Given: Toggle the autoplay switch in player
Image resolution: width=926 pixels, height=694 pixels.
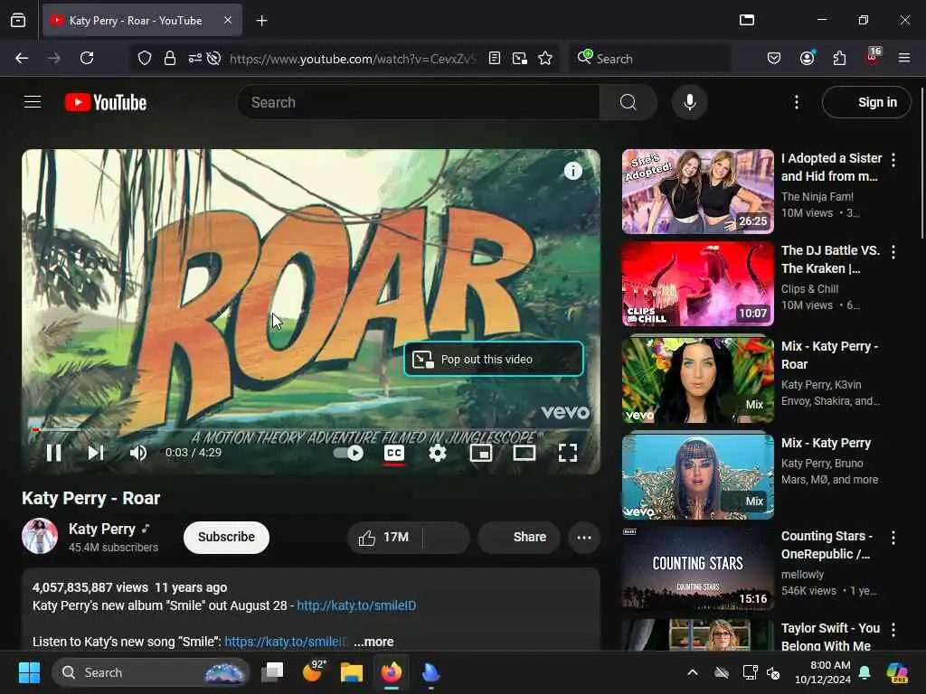Looking at the screenshot, I should tap(348, 453).
